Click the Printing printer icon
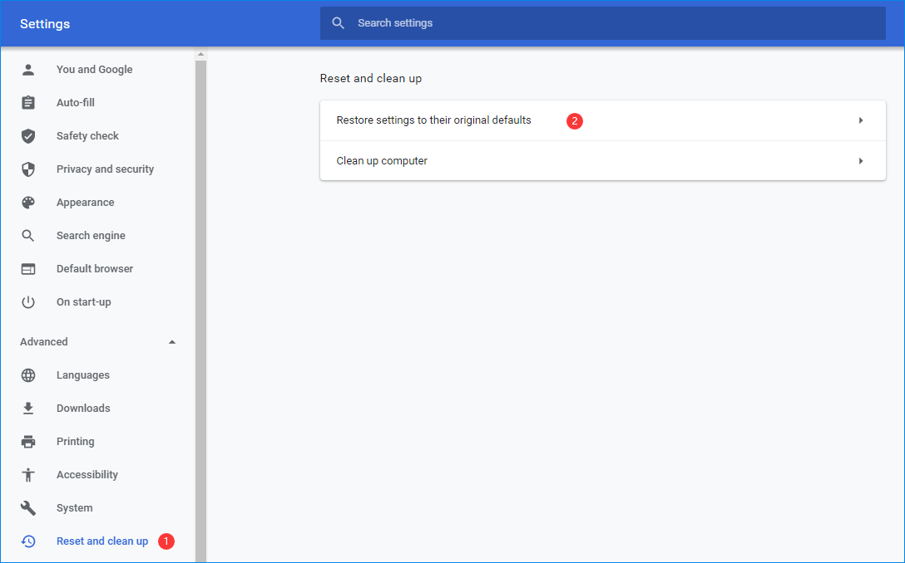 point(28,442)
